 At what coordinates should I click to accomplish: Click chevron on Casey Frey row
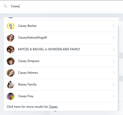pyautogui.click(x=114, y=96)
